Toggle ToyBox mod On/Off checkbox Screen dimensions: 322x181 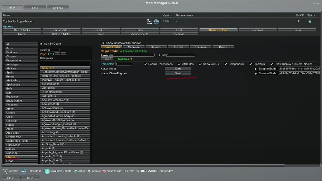coord(298,21)
